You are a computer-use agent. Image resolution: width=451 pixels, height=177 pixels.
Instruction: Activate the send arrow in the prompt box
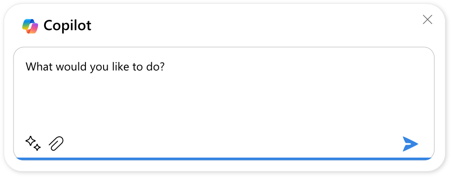(x=410, y=144)
